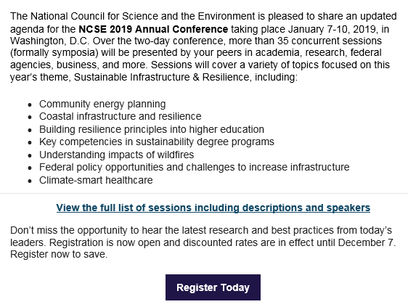This screenshot has height=307, width=408.
Task: Click the words Washington, D.C. in the paragraph
Action: pyautogui.click(x=50, y=41)
